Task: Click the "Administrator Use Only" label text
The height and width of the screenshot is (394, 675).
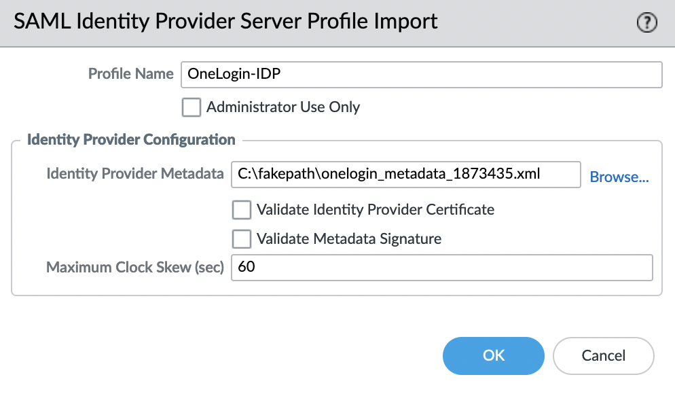Action: coord(282,107)
